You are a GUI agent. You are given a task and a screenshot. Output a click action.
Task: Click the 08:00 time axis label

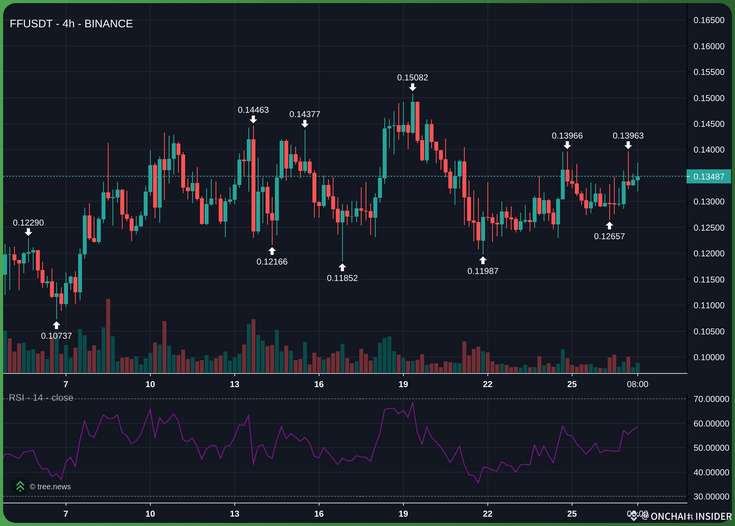point(637,384)
